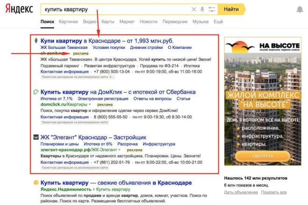
Task: Click the Яндекс logo
Action: [19, 9]
